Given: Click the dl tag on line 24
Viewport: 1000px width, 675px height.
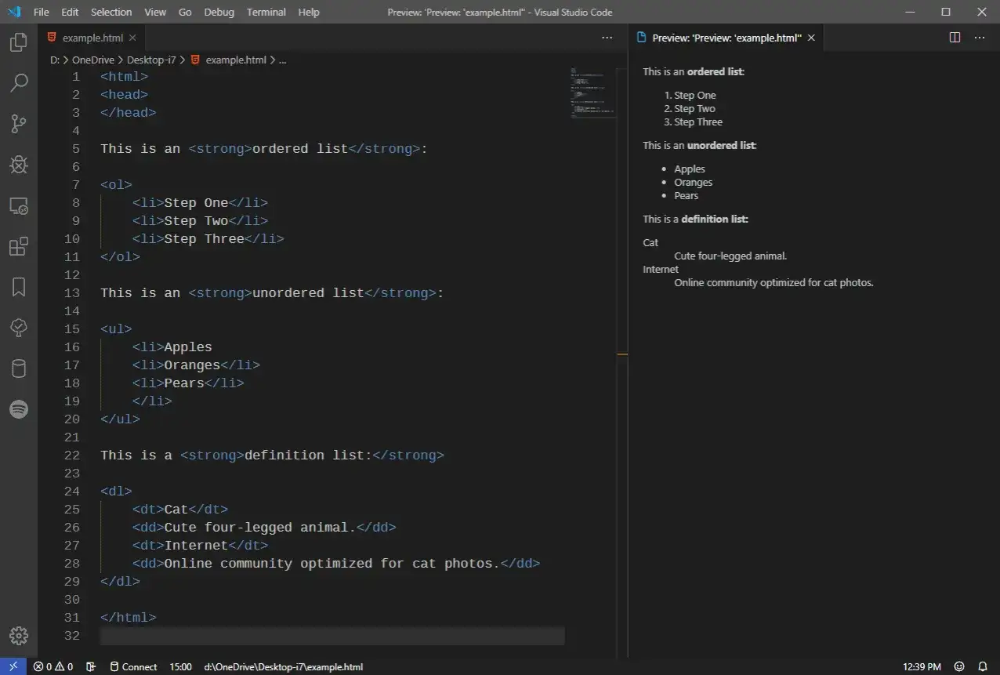Looking at the screenshot, I should click(116, 492).
